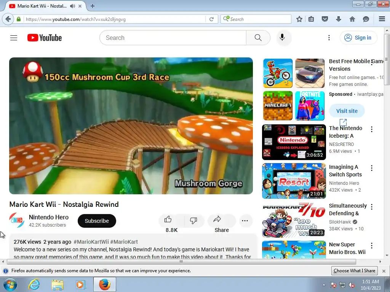The height and width of the screenshot is (292, 390).
Task: Dislike the video with thumbs down
Action: click(193, 220)
